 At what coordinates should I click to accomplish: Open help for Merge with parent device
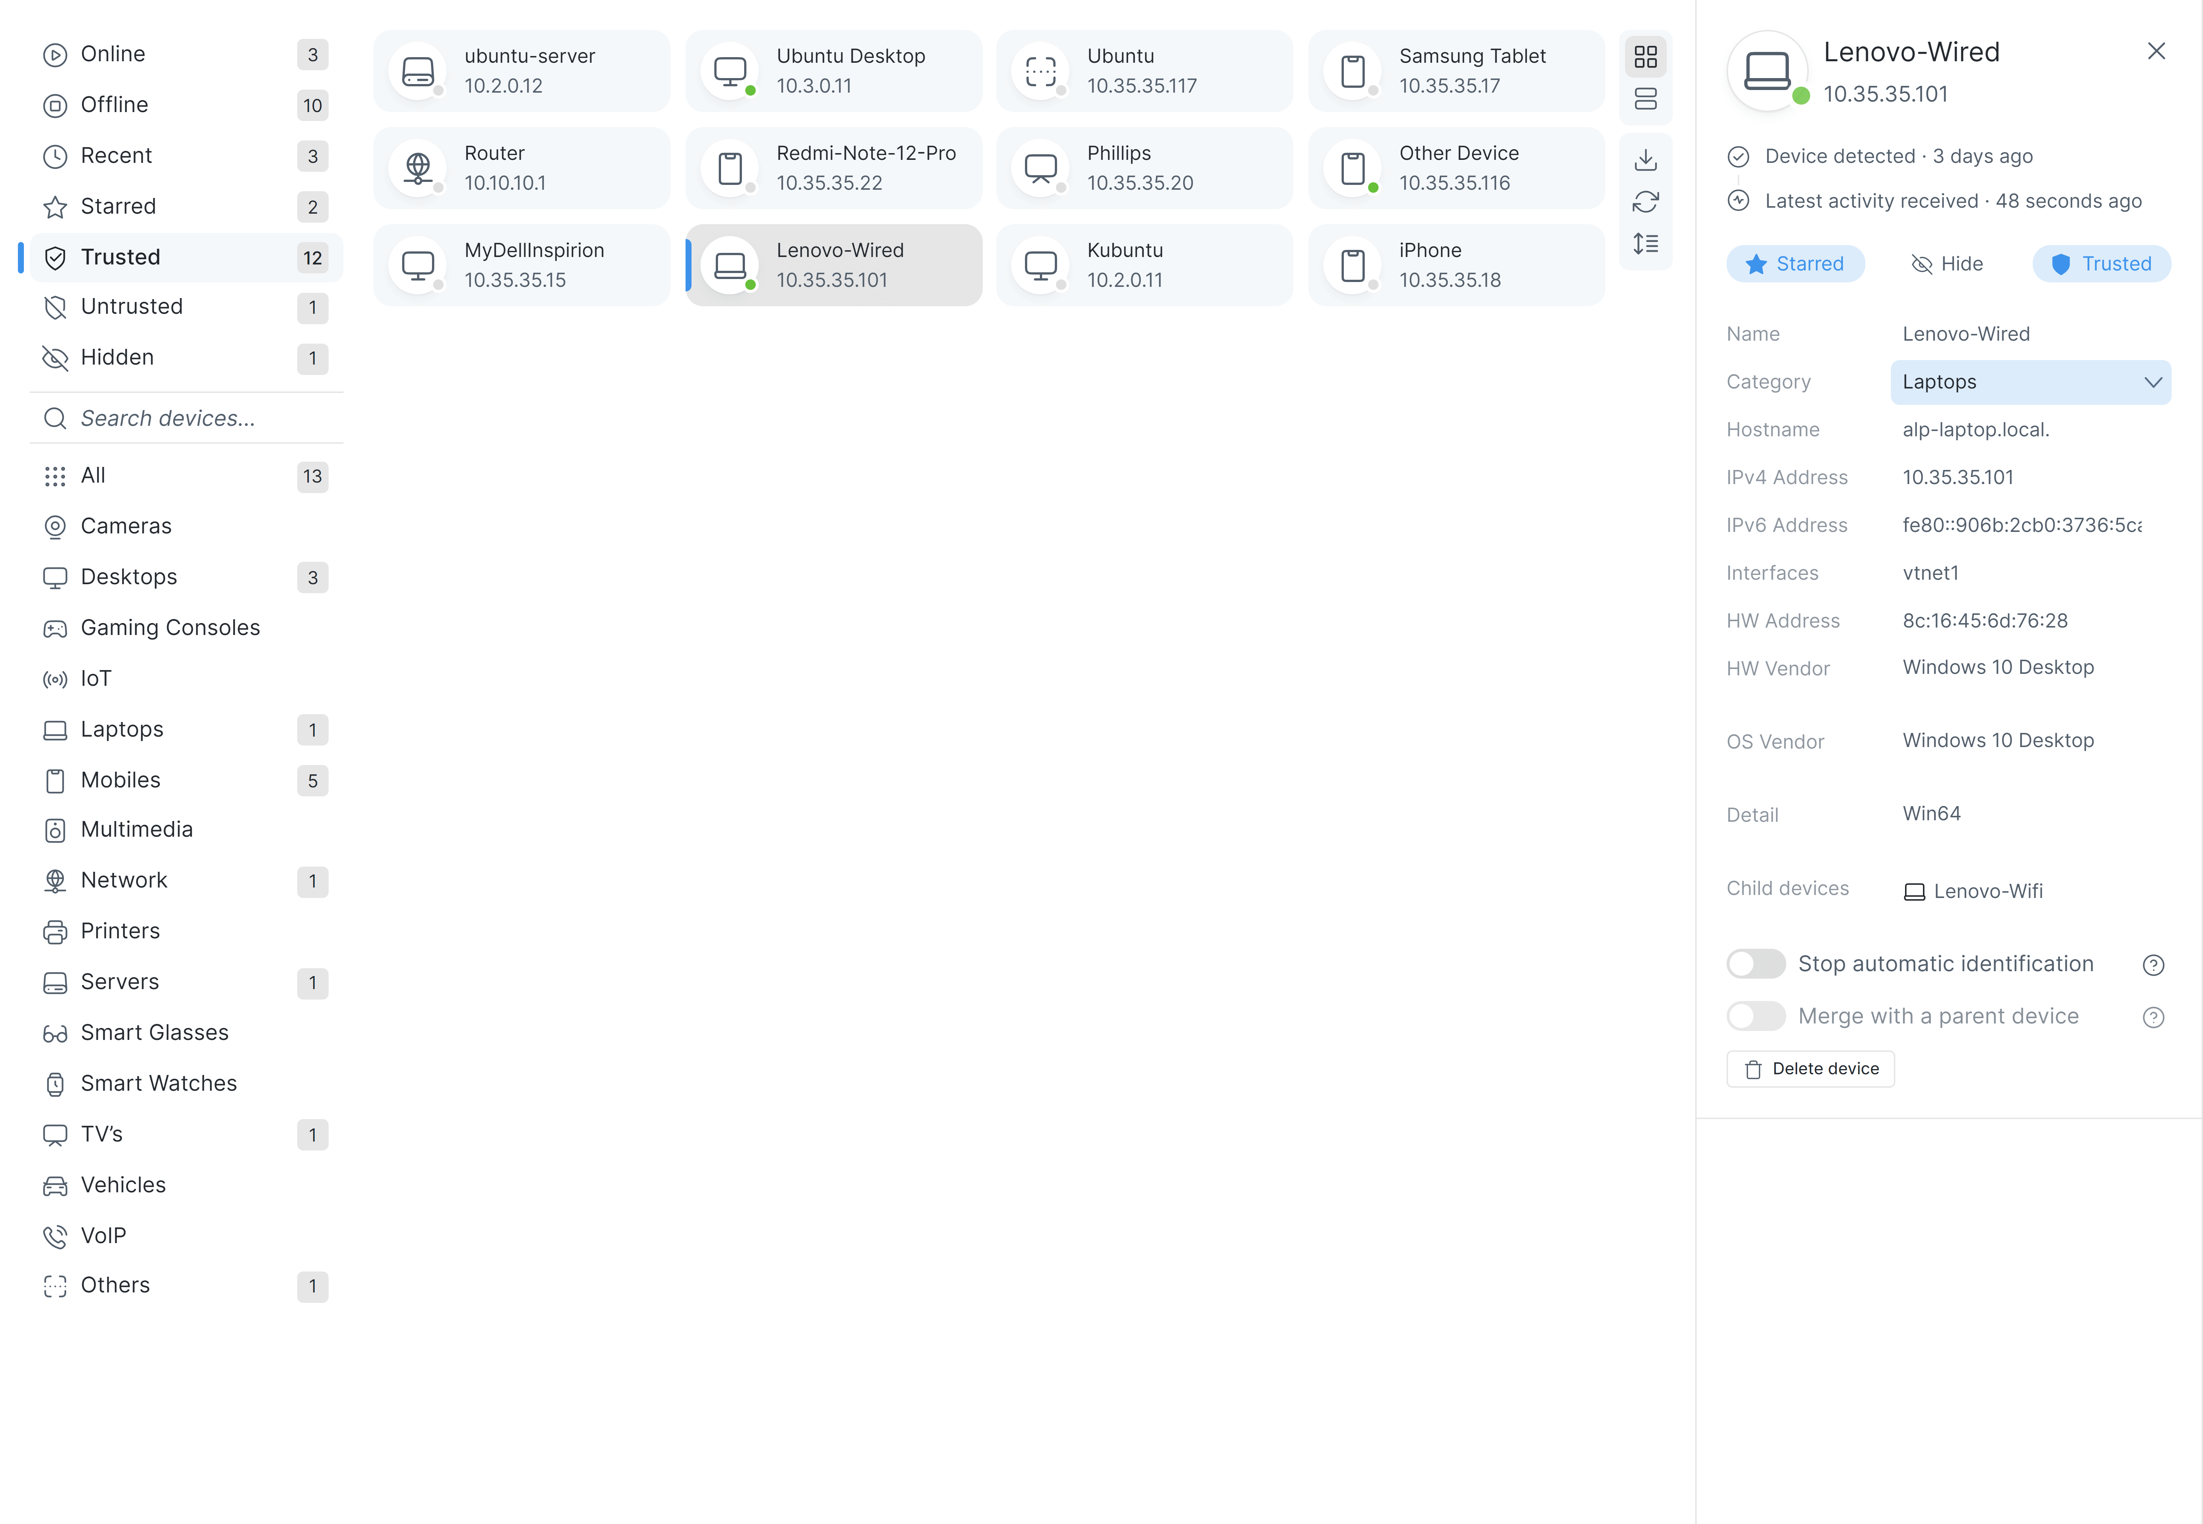coord(2153,1018)
